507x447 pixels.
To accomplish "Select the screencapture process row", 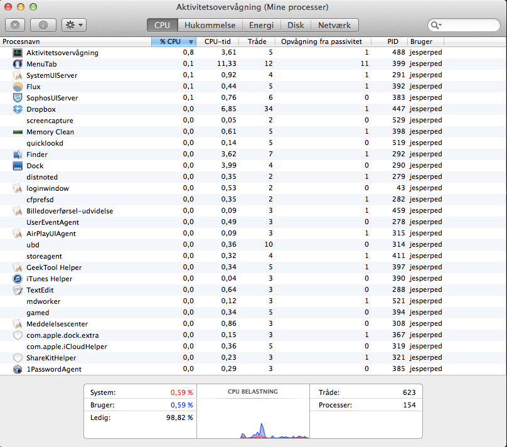I will pos(253,121).
